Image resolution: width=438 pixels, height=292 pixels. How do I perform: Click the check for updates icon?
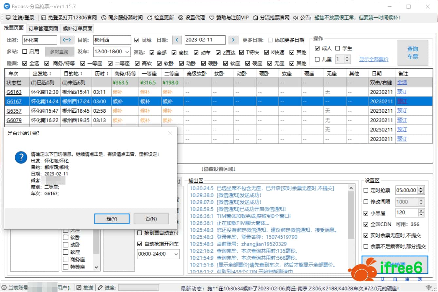coord(150,18)
